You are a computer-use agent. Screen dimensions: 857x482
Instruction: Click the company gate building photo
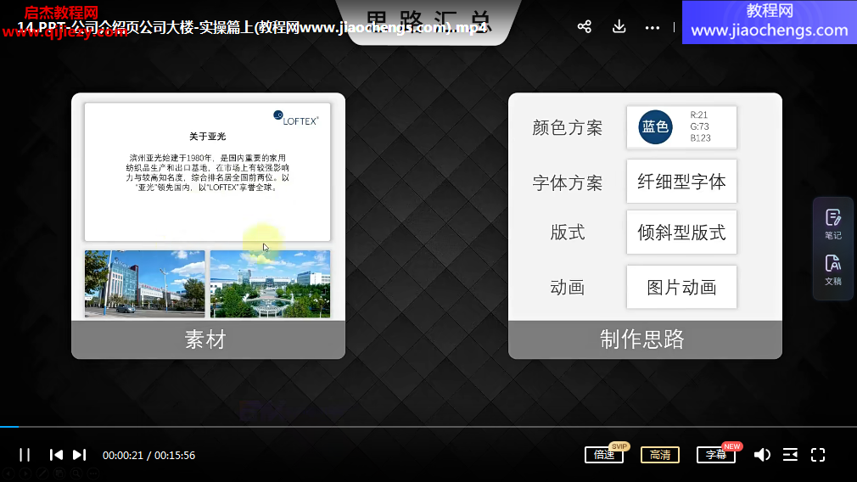pyautogui.click(x=145, y=283)
